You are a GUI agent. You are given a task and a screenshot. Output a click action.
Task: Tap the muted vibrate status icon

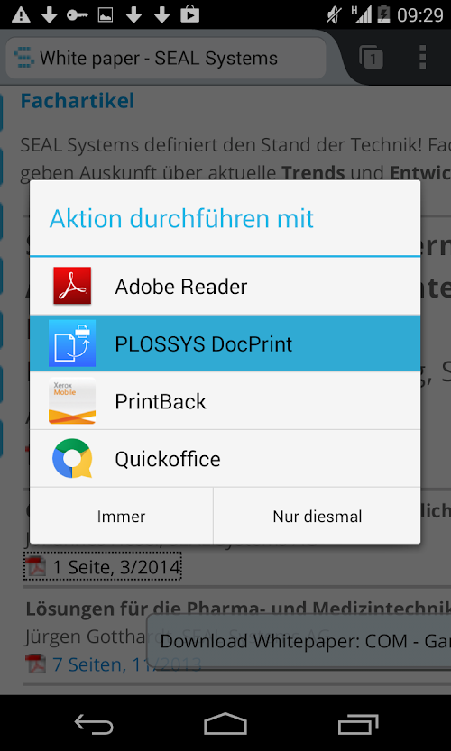click(333, 14)
